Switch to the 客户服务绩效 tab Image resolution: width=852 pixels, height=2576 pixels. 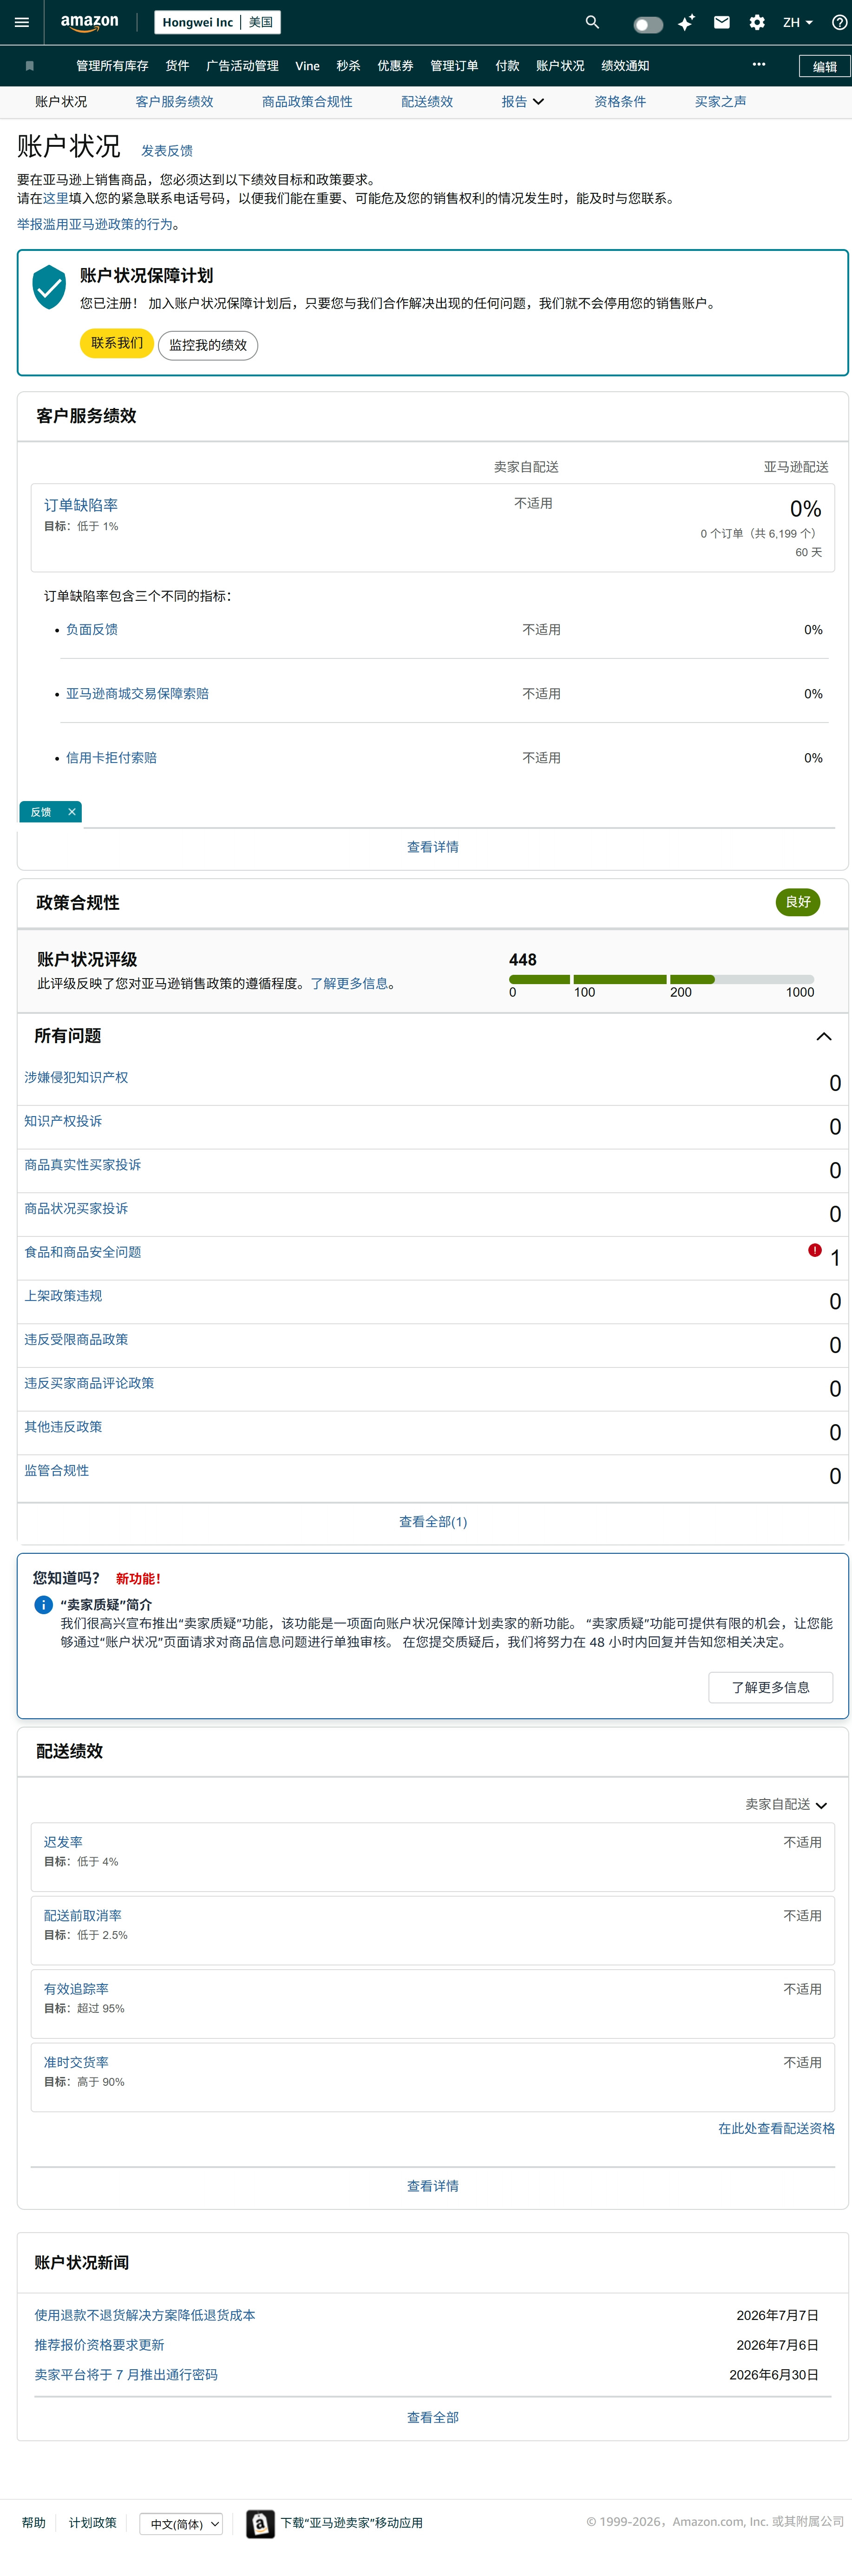pyautogui.click(x=174, y=102)
